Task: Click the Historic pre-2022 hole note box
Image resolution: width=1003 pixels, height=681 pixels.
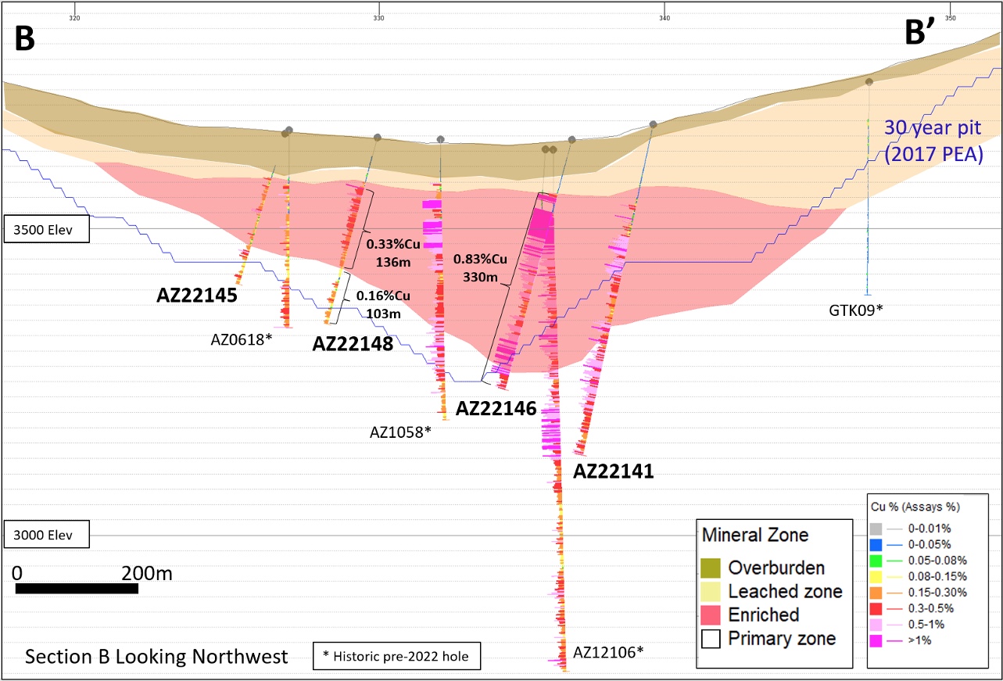Action: (396, 656)
